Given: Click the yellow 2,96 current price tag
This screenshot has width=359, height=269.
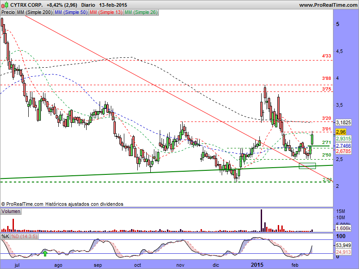Looking at the screenshot, I should 341,132.
